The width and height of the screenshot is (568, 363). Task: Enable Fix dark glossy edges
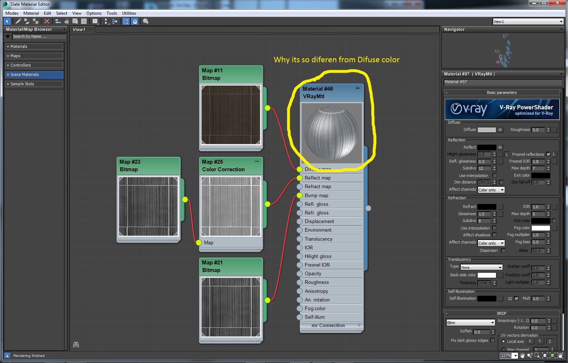[x=492, y=340]
